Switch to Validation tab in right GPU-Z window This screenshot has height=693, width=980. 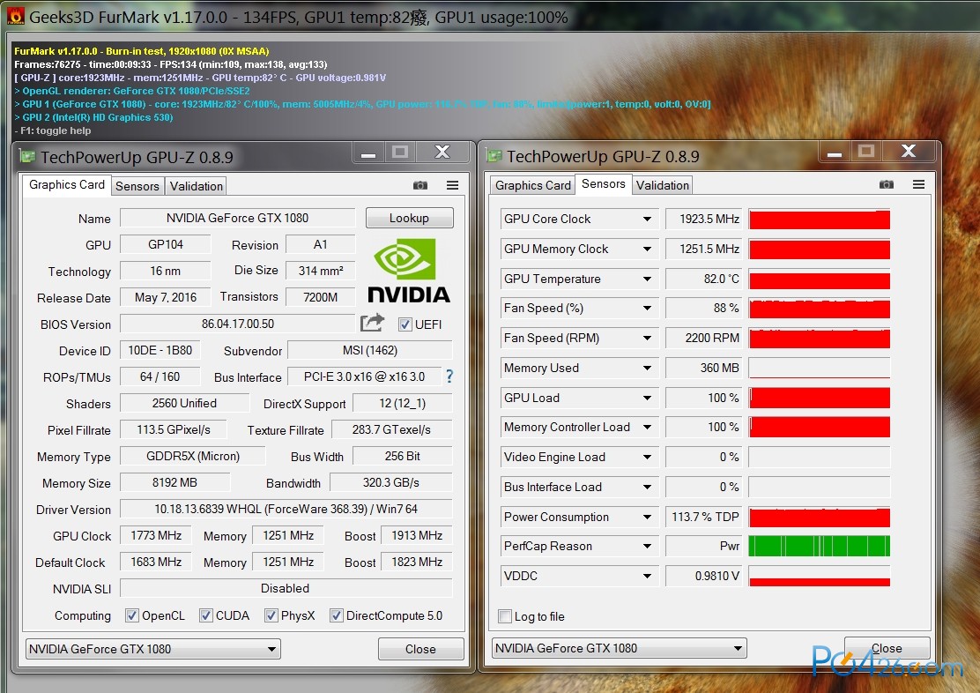pos(663,185)
